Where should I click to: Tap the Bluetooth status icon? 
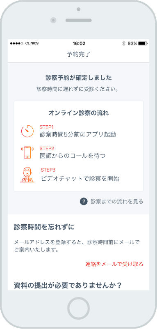(124, 44)
